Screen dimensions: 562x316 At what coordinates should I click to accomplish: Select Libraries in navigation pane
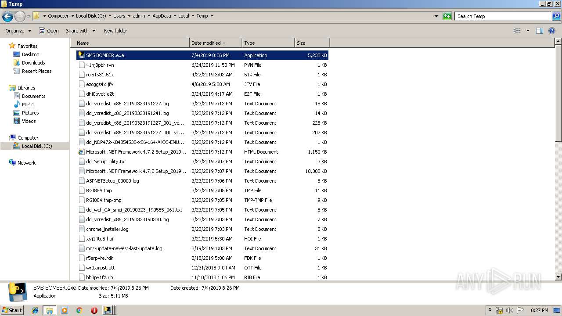click(x=26, y=88)
